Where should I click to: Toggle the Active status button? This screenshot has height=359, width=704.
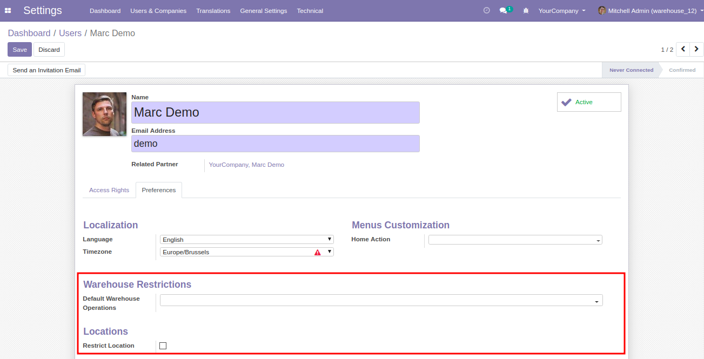coord(588,102)
